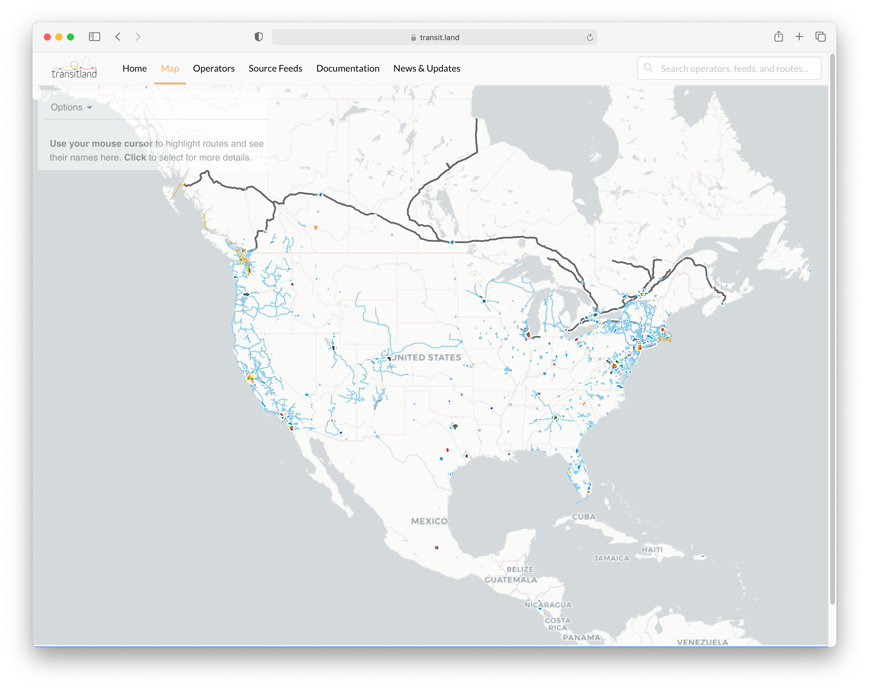The height and width of the screenshot is (690, 869).
Task: Select the Documentation nav item
Action: [348, 68]
